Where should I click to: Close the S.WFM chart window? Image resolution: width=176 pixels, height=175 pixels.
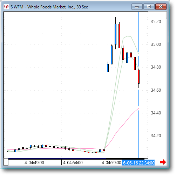click(x=161, y=7)
